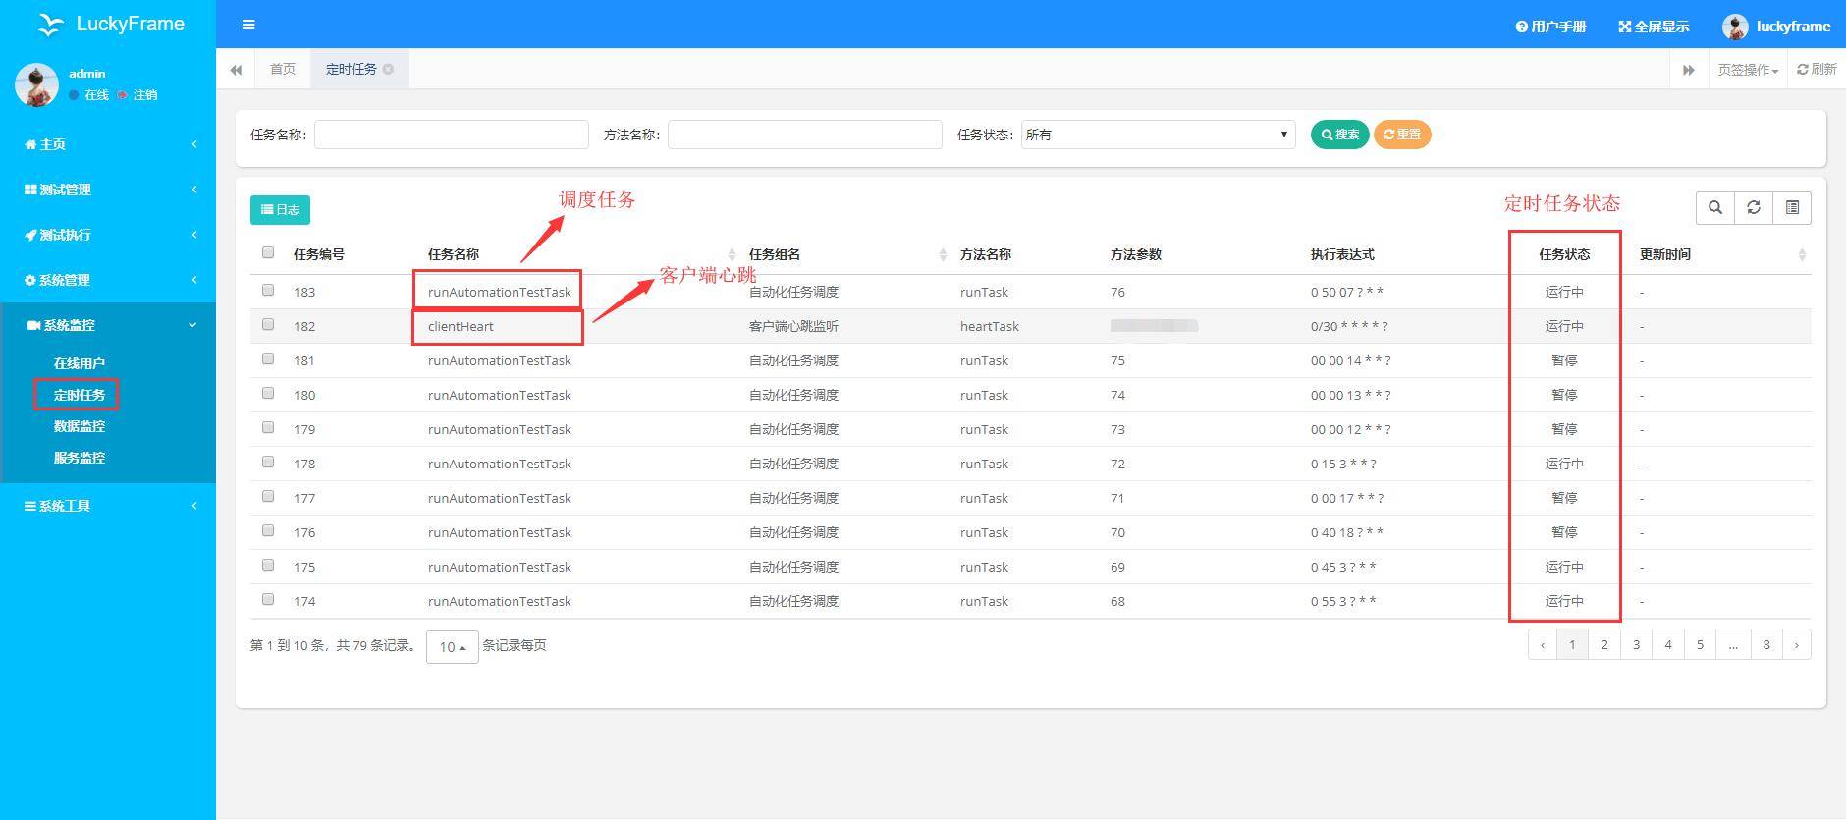Click the 任务状态 column header

[1564, 254]
